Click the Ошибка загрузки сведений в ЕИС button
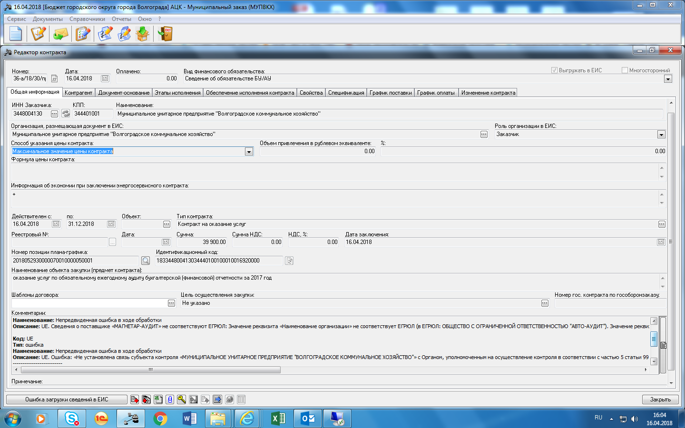Viewport: 685px width, 428px height. pyautogui.click(x=67, y=399)
